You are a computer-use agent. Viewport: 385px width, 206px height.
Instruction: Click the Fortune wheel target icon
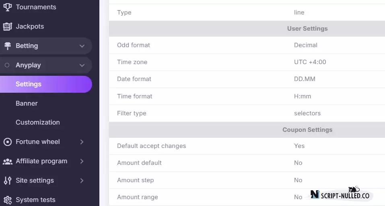click(8, 142)
